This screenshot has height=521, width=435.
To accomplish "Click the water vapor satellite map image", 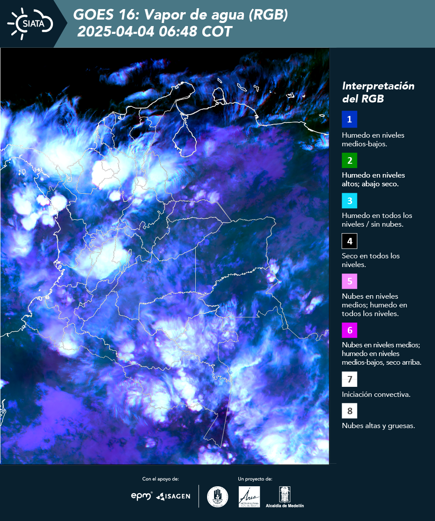I will pos(165,256).
